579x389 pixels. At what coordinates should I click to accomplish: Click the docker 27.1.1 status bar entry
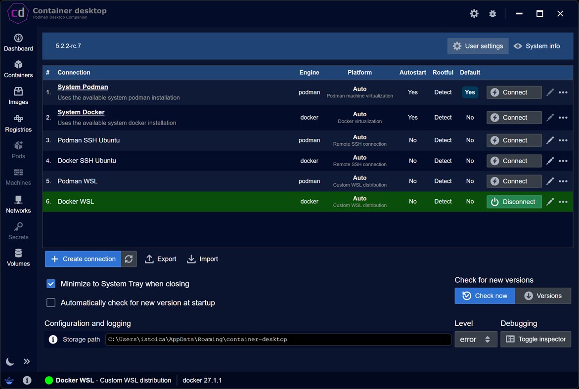pyautogui.click(x=202, y=380)
